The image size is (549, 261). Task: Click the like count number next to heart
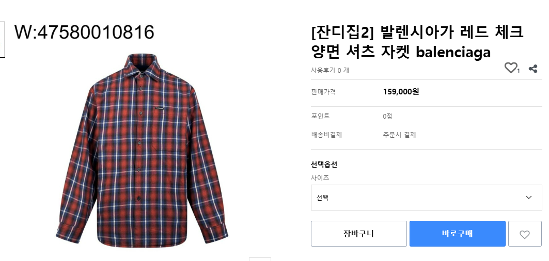[519, 71]
